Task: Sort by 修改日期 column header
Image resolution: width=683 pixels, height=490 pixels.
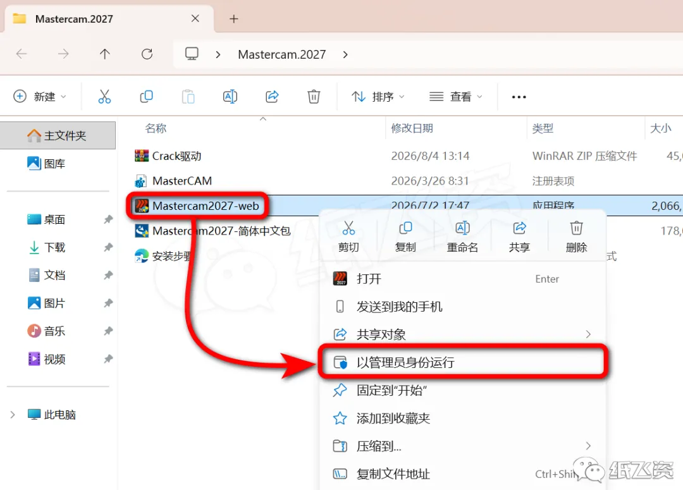Action: click(x=412, y=128)
